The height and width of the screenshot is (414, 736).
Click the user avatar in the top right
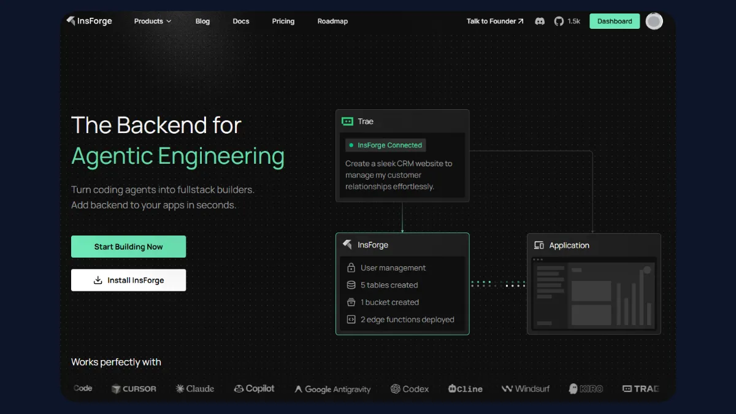click(x=654, y=21)
